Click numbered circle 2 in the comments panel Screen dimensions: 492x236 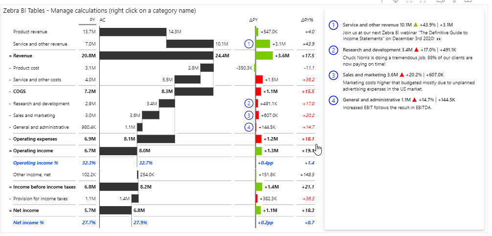pos(334,50)
